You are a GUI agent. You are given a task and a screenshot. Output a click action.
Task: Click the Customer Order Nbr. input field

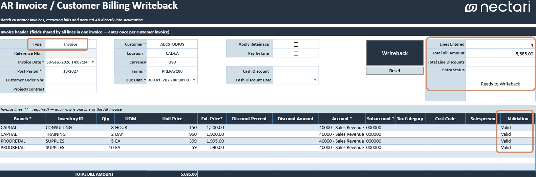click(x=71, y=80)
